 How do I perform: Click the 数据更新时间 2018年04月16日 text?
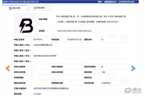point(119,2)
